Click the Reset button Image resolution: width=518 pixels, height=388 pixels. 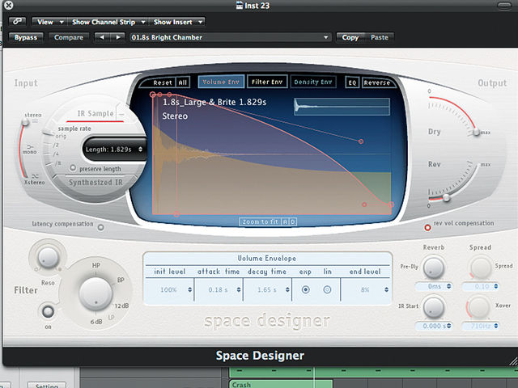pos(162,82)
